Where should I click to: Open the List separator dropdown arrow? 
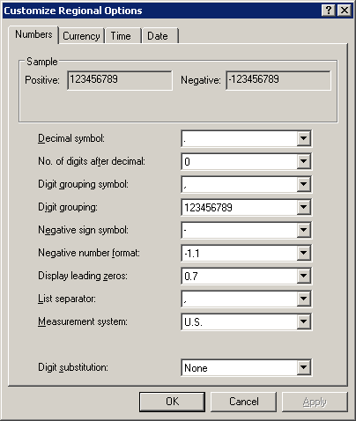[303, 299]
